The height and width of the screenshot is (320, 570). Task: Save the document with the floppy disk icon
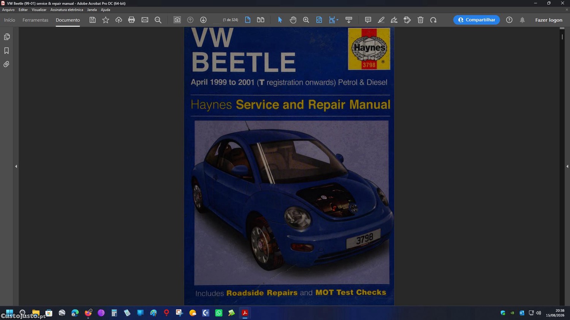click(x=92, y=20)
